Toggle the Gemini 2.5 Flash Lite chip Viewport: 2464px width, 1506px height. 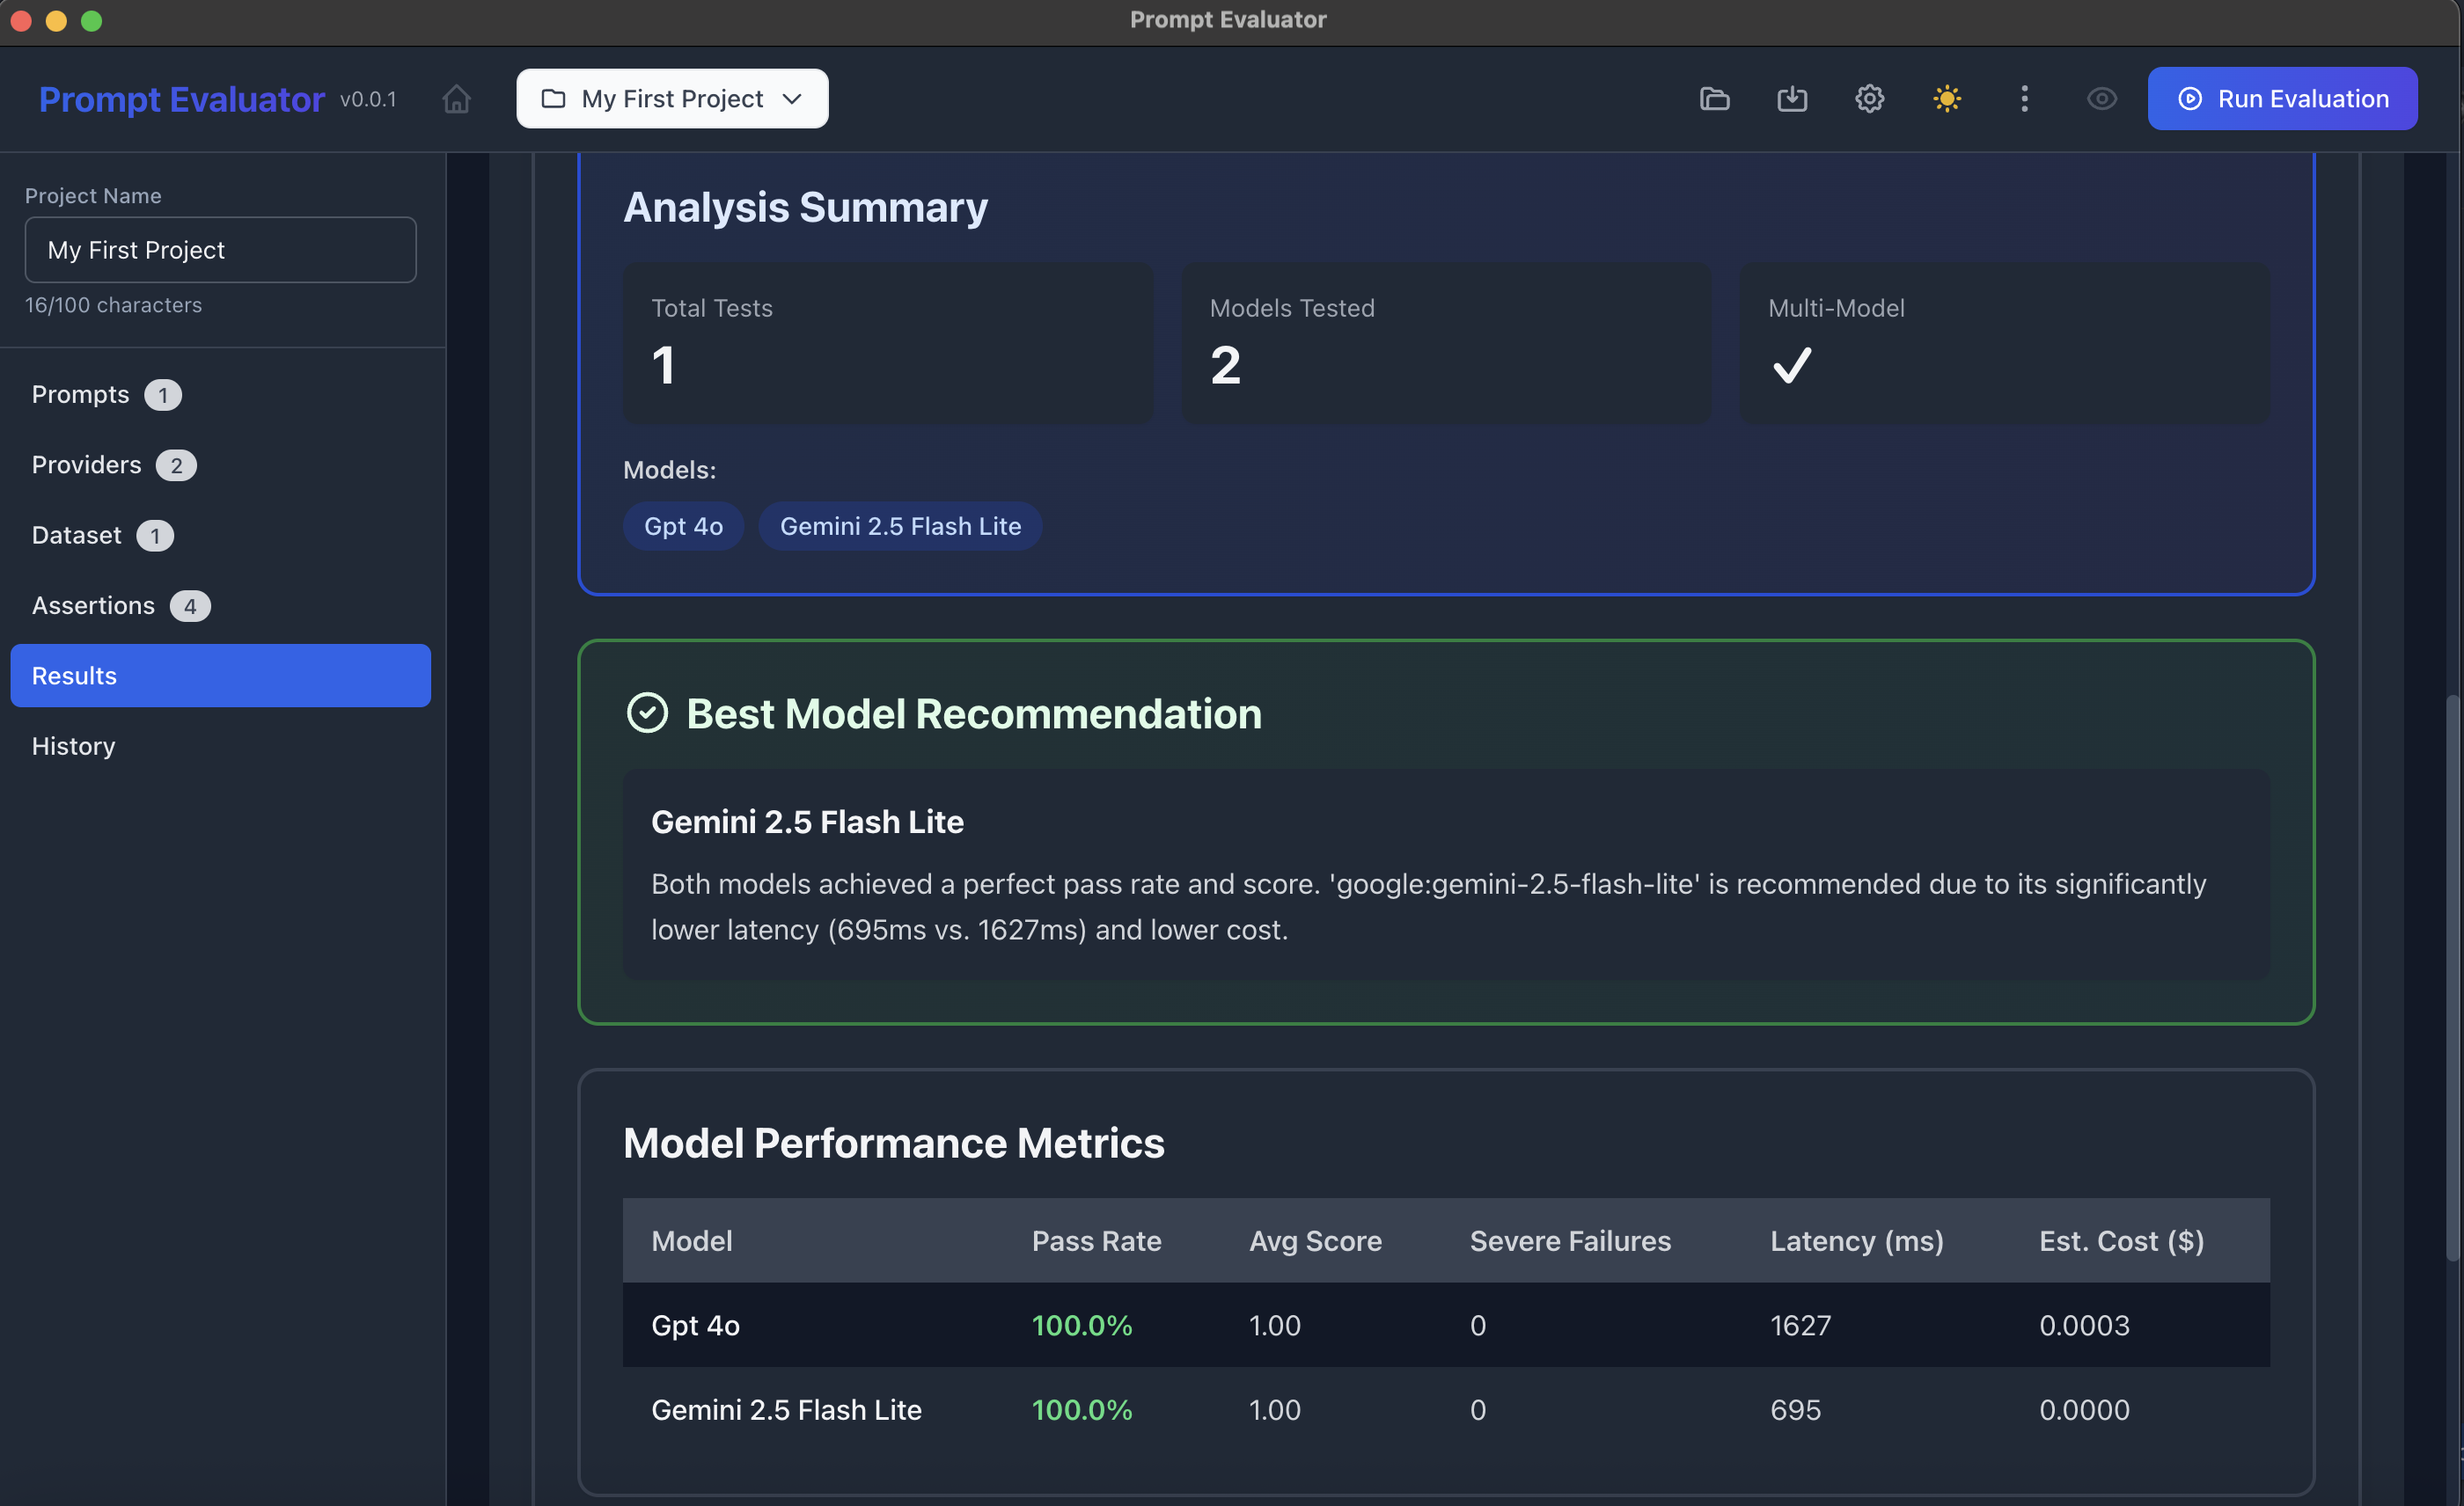click(899, 526)
